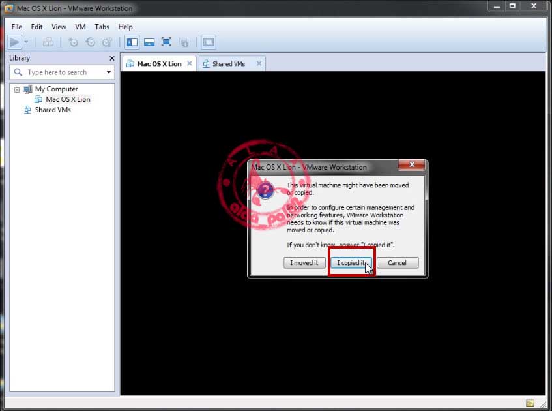Minimize the VMware Workstation window

pyautogui.click(x=497, y=7)
